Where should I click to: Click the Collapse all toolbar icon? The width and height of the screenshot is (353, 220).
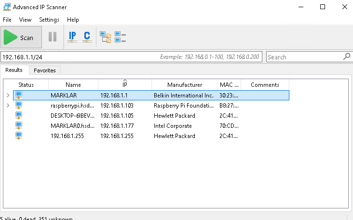(120, 37)
